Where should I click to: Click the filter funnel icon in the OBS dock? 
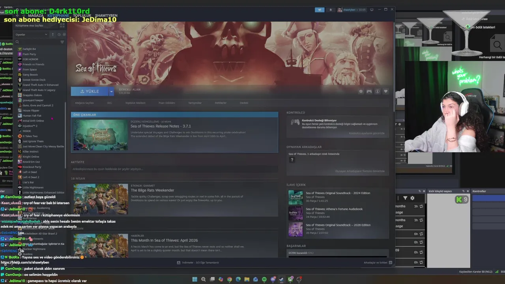coord(405,198)
